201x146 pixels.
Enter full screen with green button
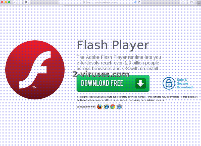click(x=9, y=2)
